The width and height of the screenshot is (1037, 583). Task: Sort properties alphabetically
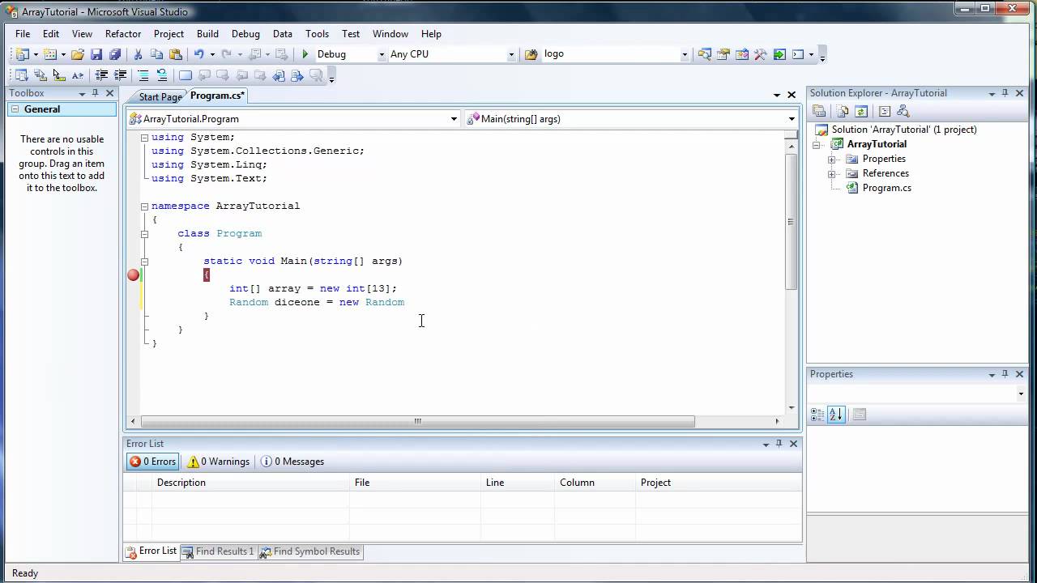(x=836, y=414)
